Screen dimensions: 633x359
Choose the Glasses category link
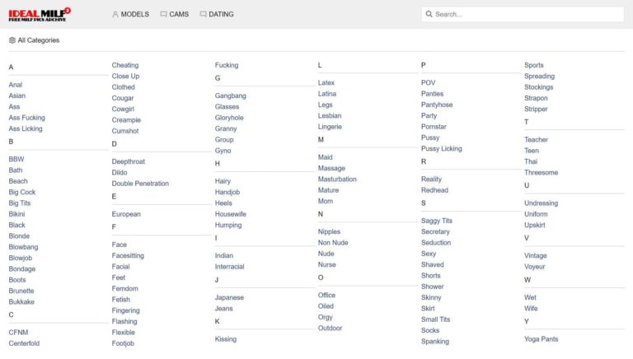tap(227, 107)
